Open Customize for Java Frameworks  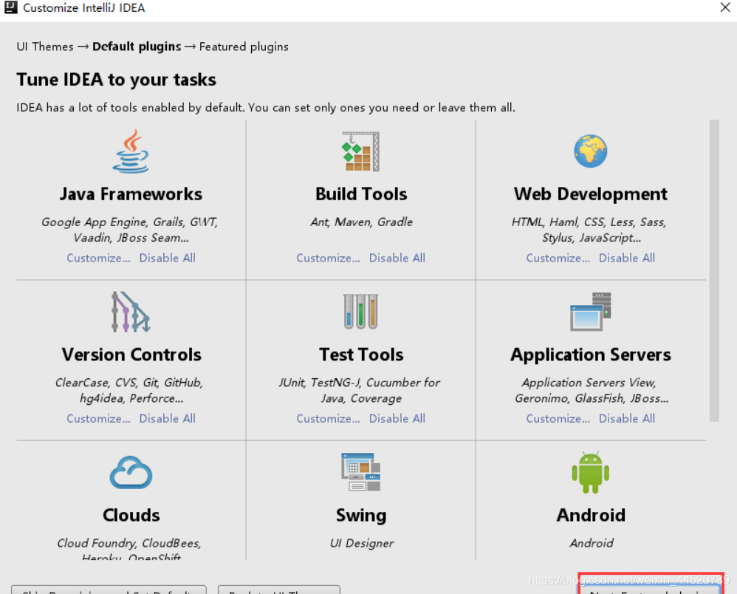point(98,258)
